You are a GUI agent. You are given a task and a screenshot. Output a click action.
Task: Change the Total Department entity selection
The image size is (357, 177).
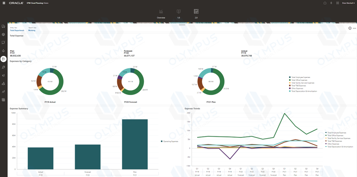[x=17, y=30]
